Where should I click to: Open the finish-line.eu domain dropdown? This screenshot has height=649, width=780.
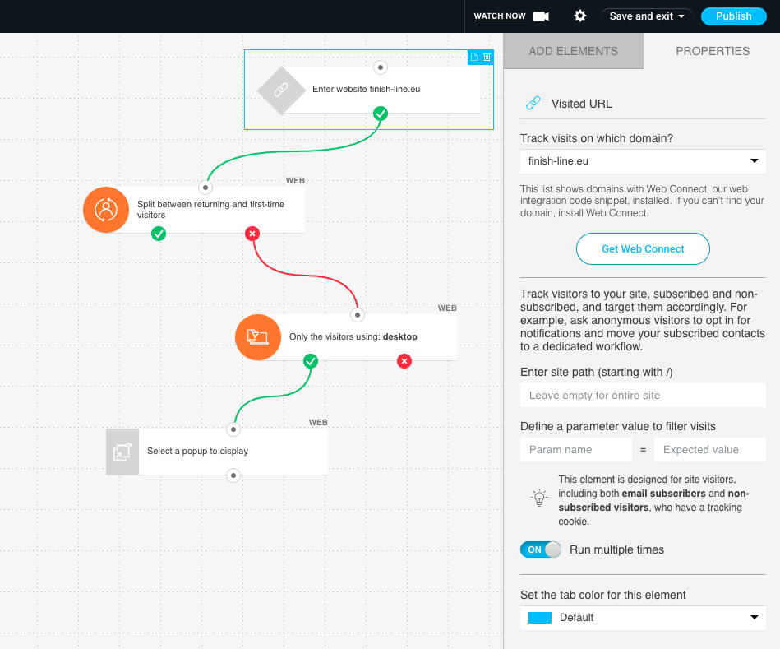tap(643, 161)
